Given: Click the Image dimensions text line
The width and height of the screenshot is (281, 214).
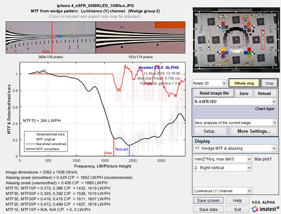Looking at the screenshot, I should coord(41,172).
